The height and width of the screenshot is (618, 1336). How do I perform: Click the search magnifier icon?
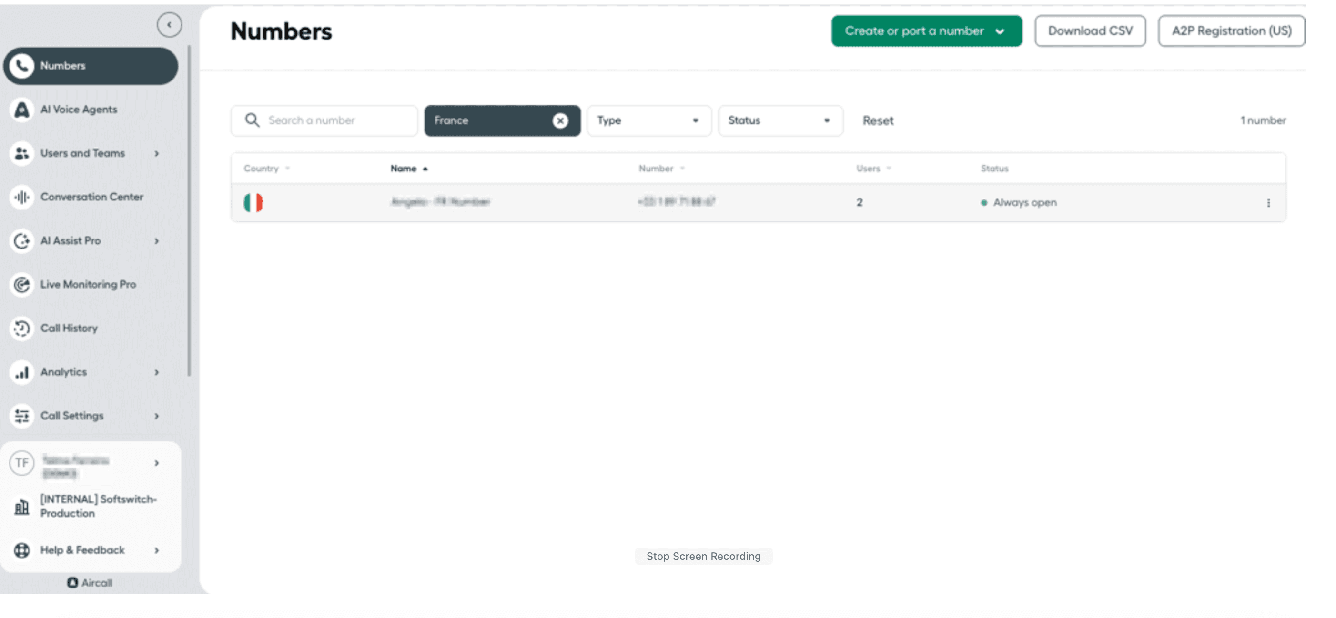pyautogui.click(x=252, y=120)
